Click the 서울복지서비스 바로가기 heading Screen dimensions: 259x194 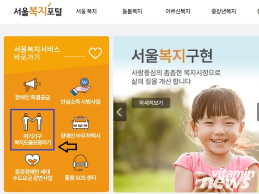click(37, 53)
